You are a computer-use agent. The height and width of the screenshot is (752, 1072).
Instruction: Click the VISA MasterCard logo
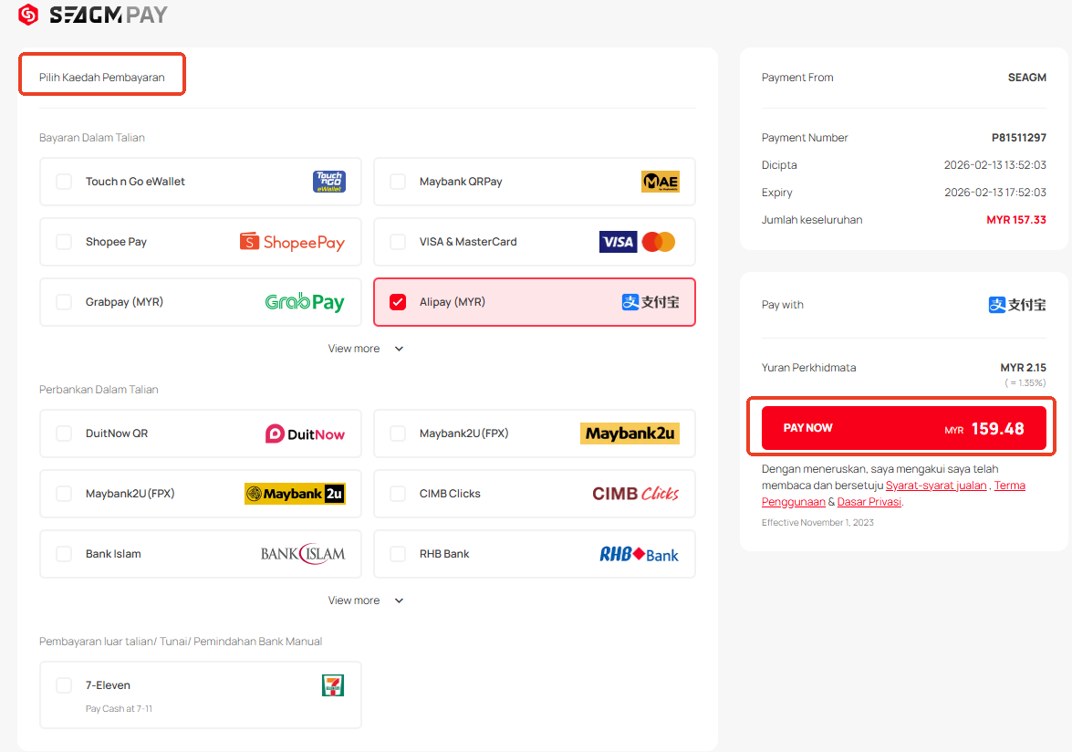click(637, 242)
